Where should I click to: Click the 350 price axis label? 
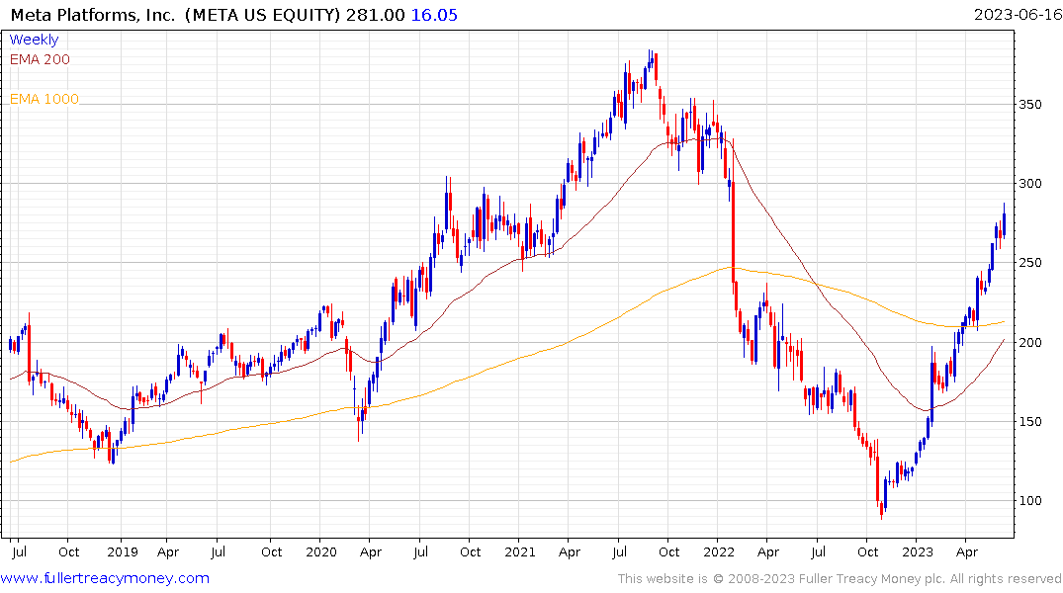click(1030, 105)
